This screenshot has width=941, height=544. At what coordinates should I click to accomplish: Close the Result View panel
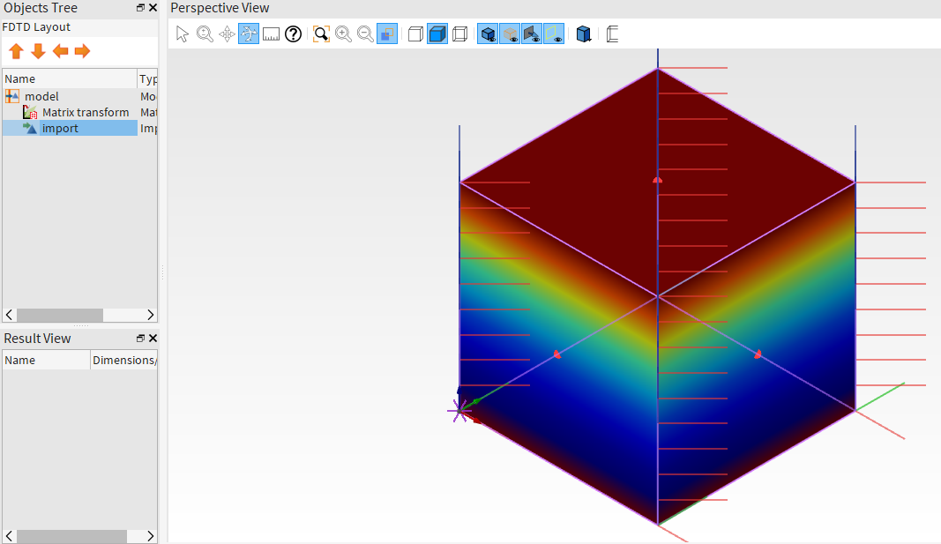153,339
